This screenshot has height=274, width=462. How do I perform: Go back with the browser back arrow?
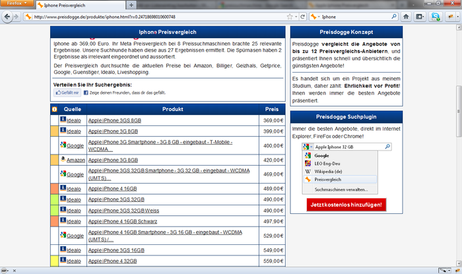click(x=7, y=17)
